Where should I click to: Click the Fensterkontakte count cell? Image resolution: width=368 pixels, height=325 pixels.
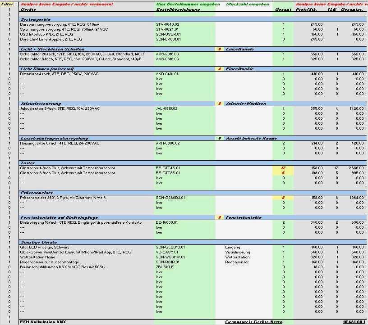pos(220,217)
